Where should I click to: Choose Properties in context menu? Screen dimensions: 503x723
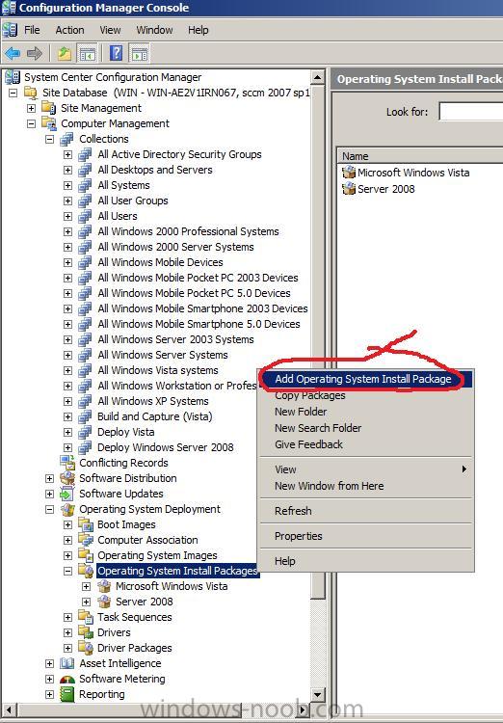tap(366, 536)
